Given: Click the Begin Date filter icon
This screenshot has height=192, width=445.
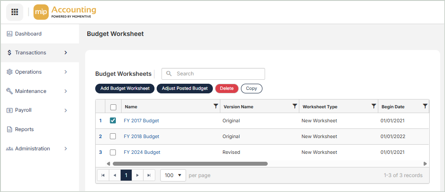Looking at the screenshot, I should [x=425, y=106].
